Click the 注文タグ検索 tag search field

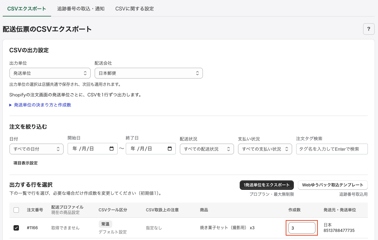click(x=332, y=149)
